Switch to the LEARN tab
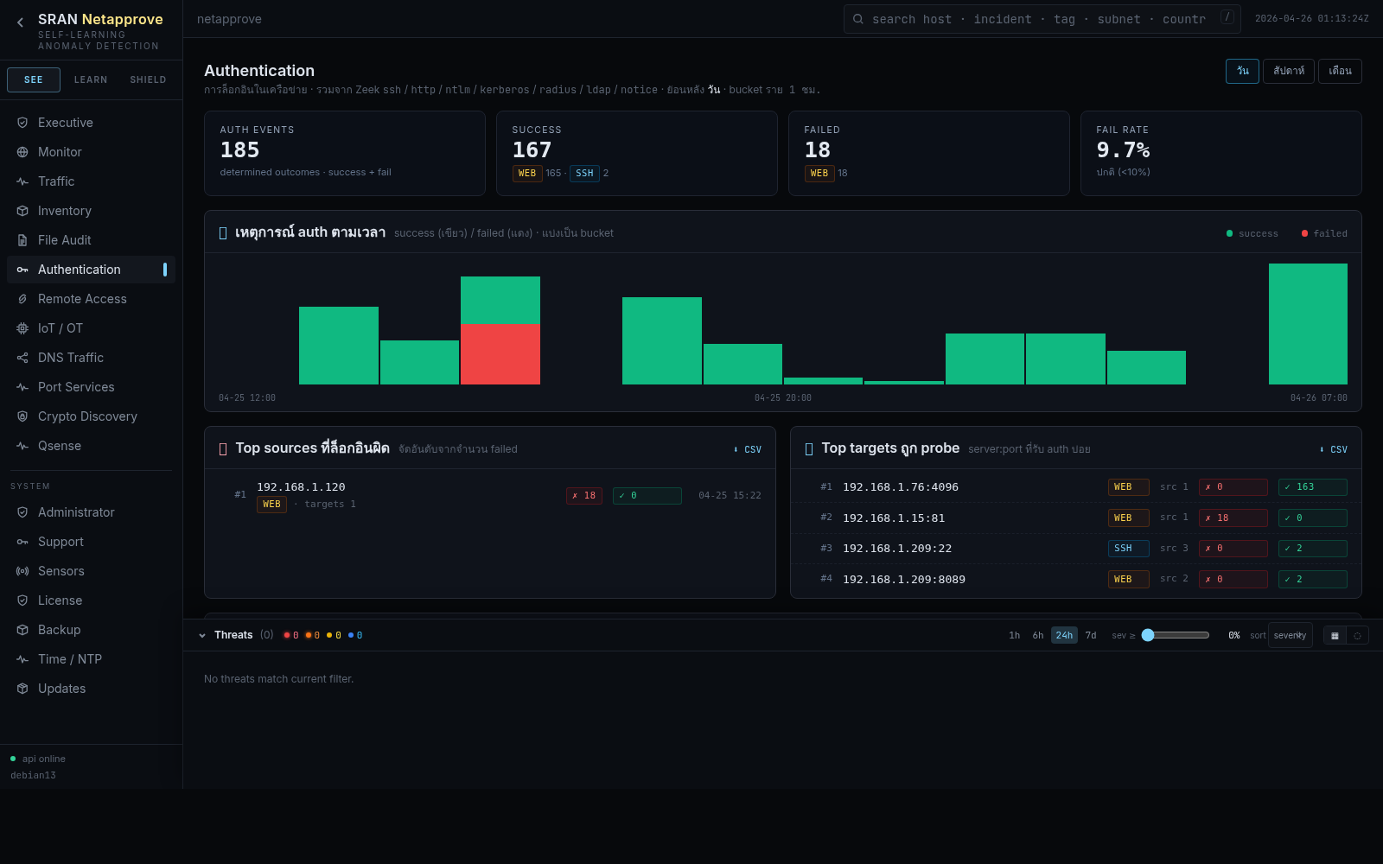This screenshot has height=864, width=1383. point(91,79)
